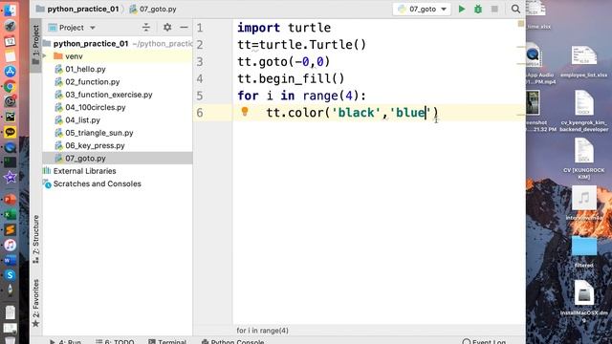Screen dimensions: 612x344
Task: Open 03_function_exercise.py file
Action: [109, 95]
